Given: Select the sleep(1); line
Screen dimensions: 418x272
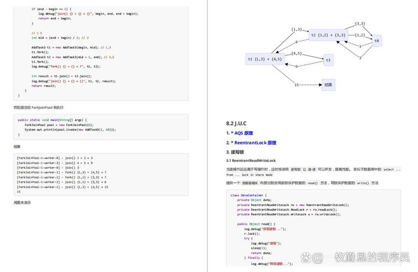Looking at the screenshot, I should click(x=259, y=248).
